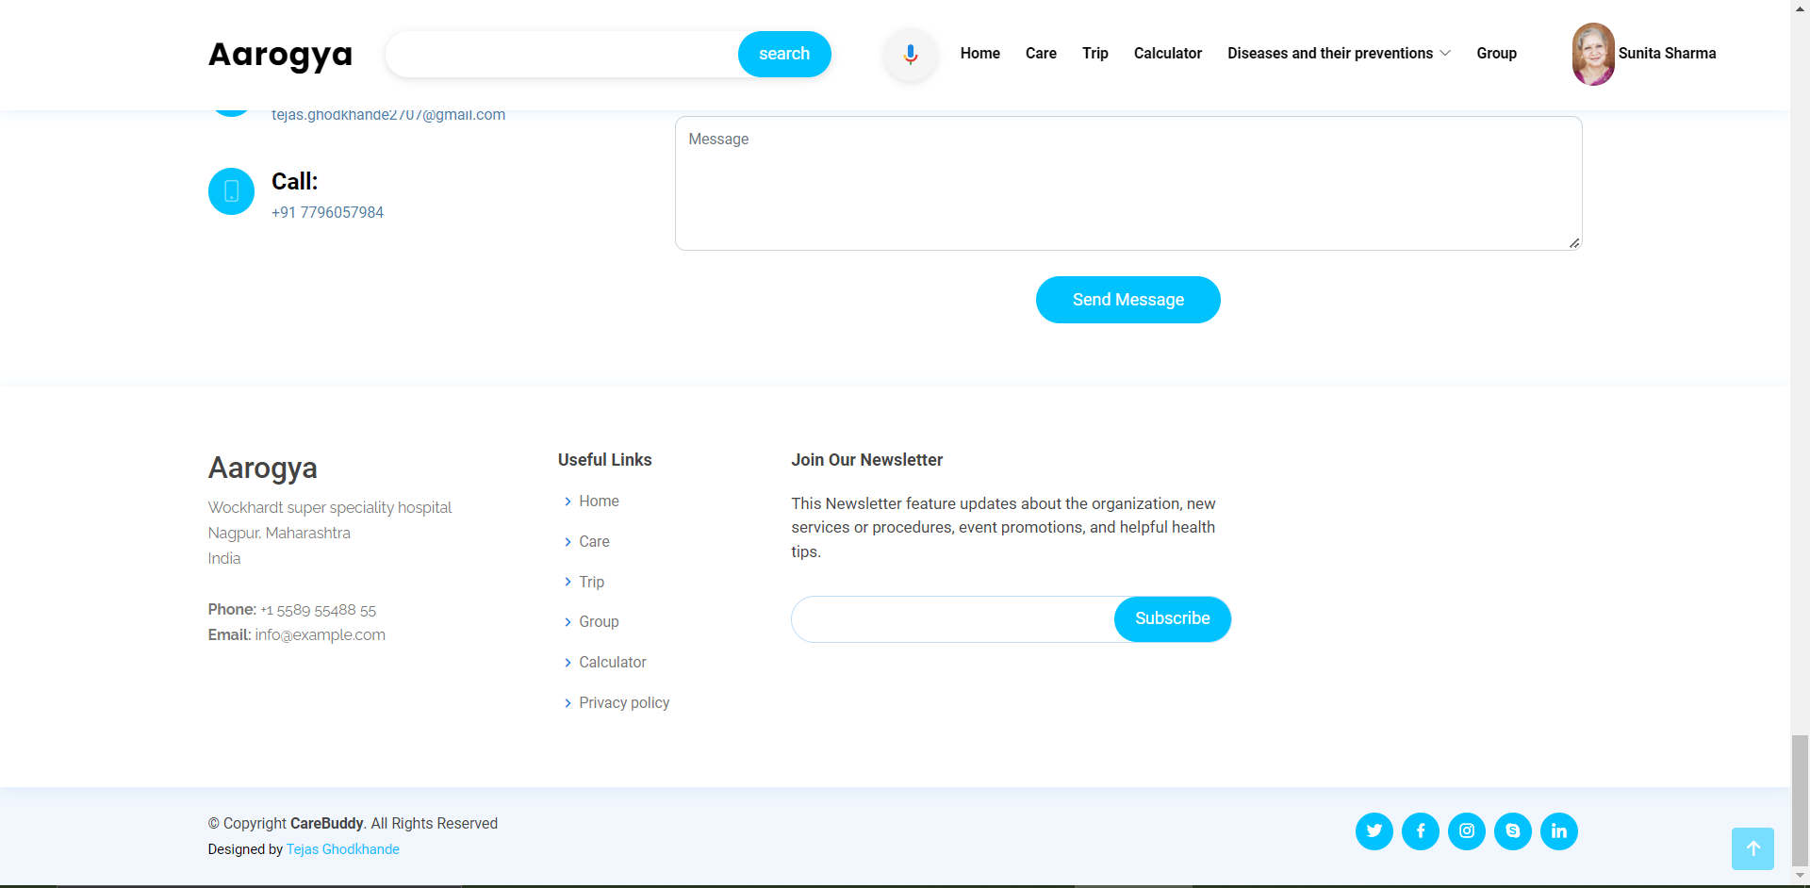Click the back-to-top arrow icon

pyautogui.click(x=1752, y=848)
